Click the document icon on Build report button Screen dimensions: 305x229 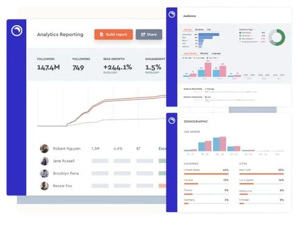coord(101,34)
